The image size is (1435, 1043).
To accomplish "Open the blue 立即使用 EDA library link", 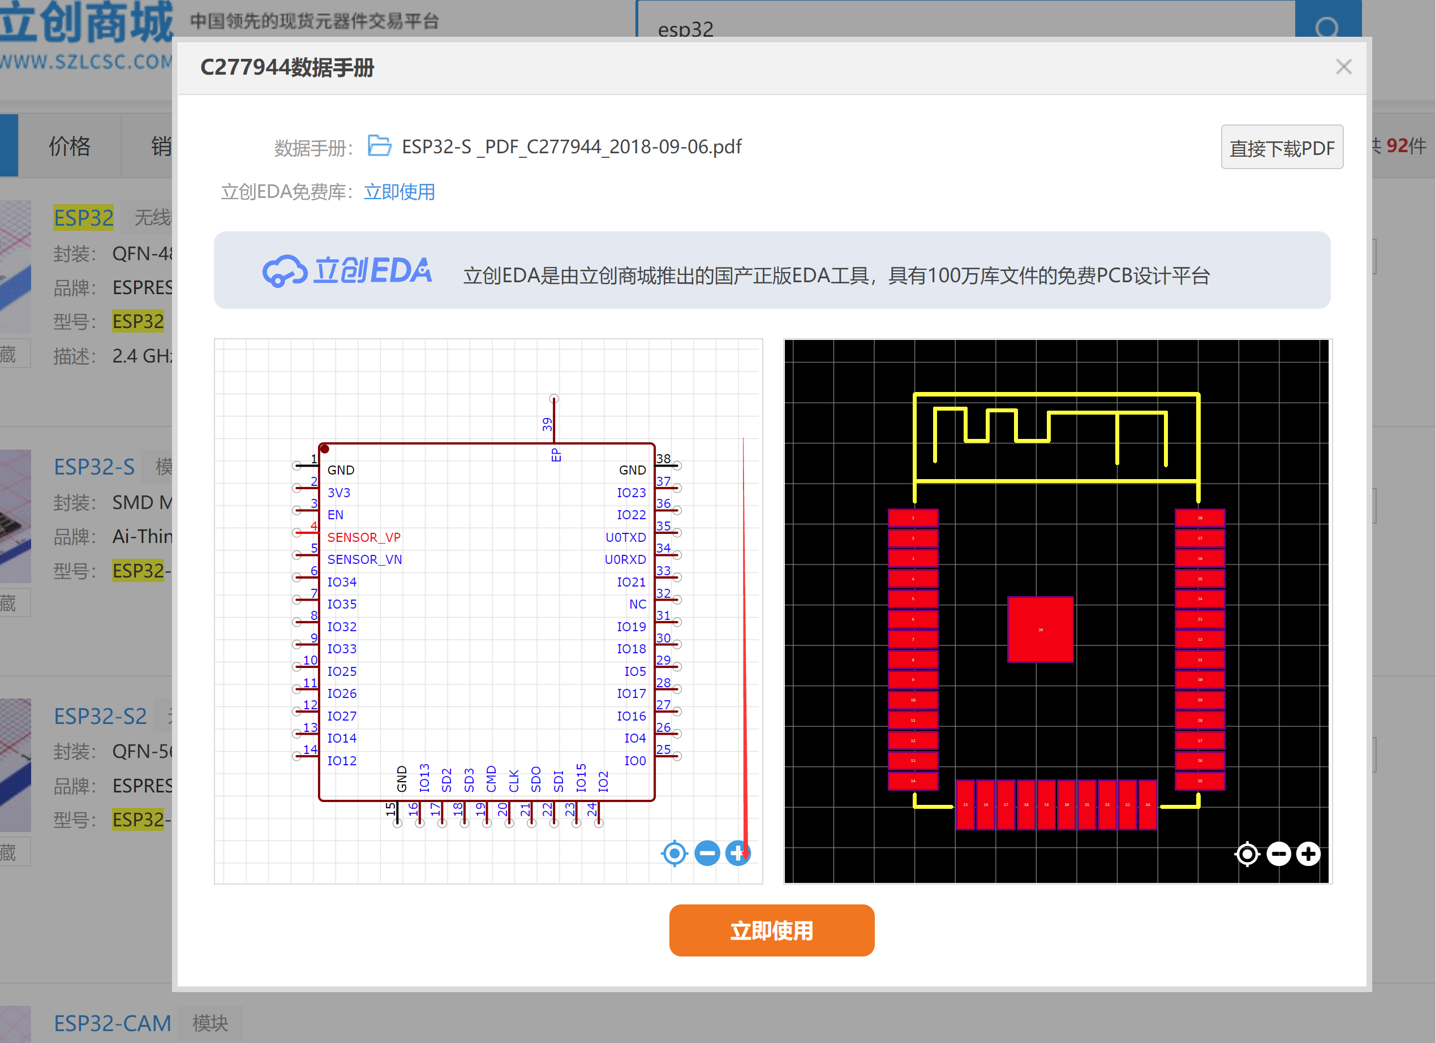I will 399,192.
